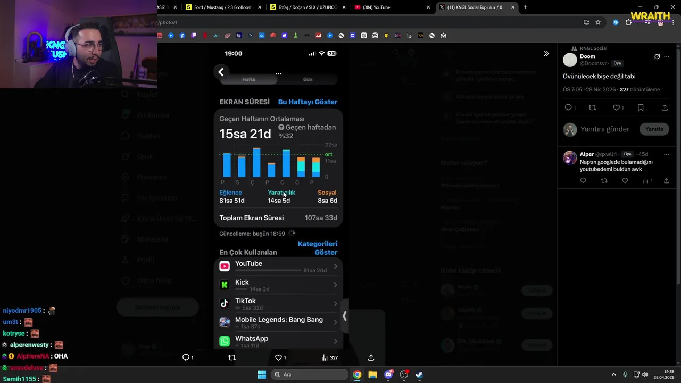
Task: Show hidden system tray icons
Action: click(x=613, y=374)
